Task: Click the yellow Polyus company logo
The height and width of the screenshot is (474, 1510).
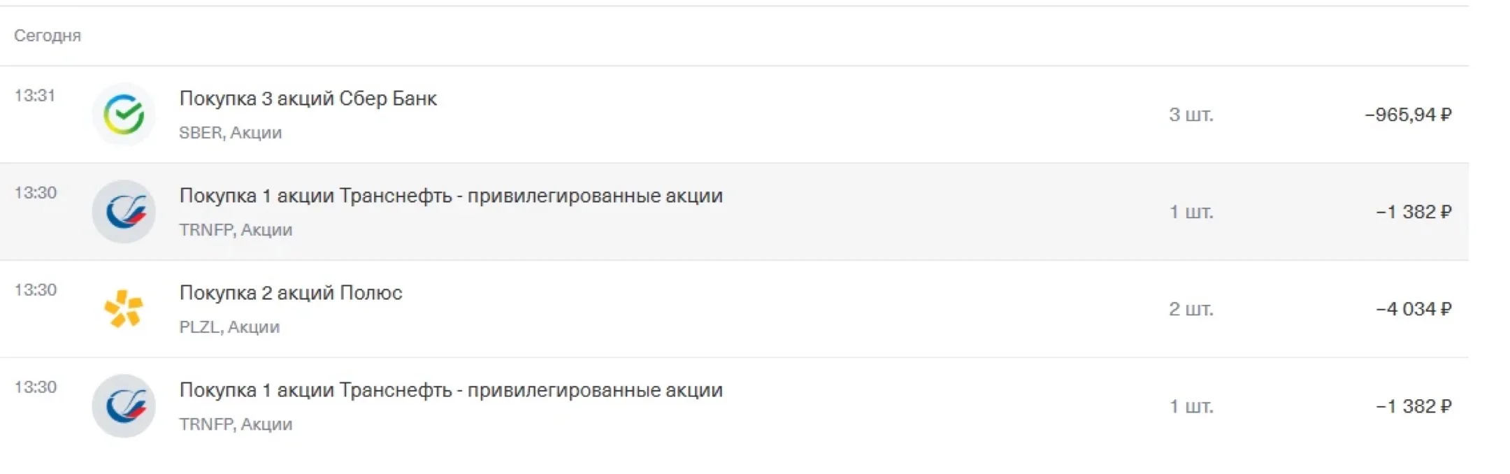Action: 124,308
